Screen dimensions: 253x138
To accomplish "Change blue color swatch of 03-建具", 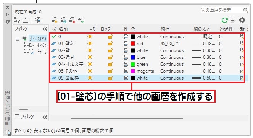I will [133, 57].
